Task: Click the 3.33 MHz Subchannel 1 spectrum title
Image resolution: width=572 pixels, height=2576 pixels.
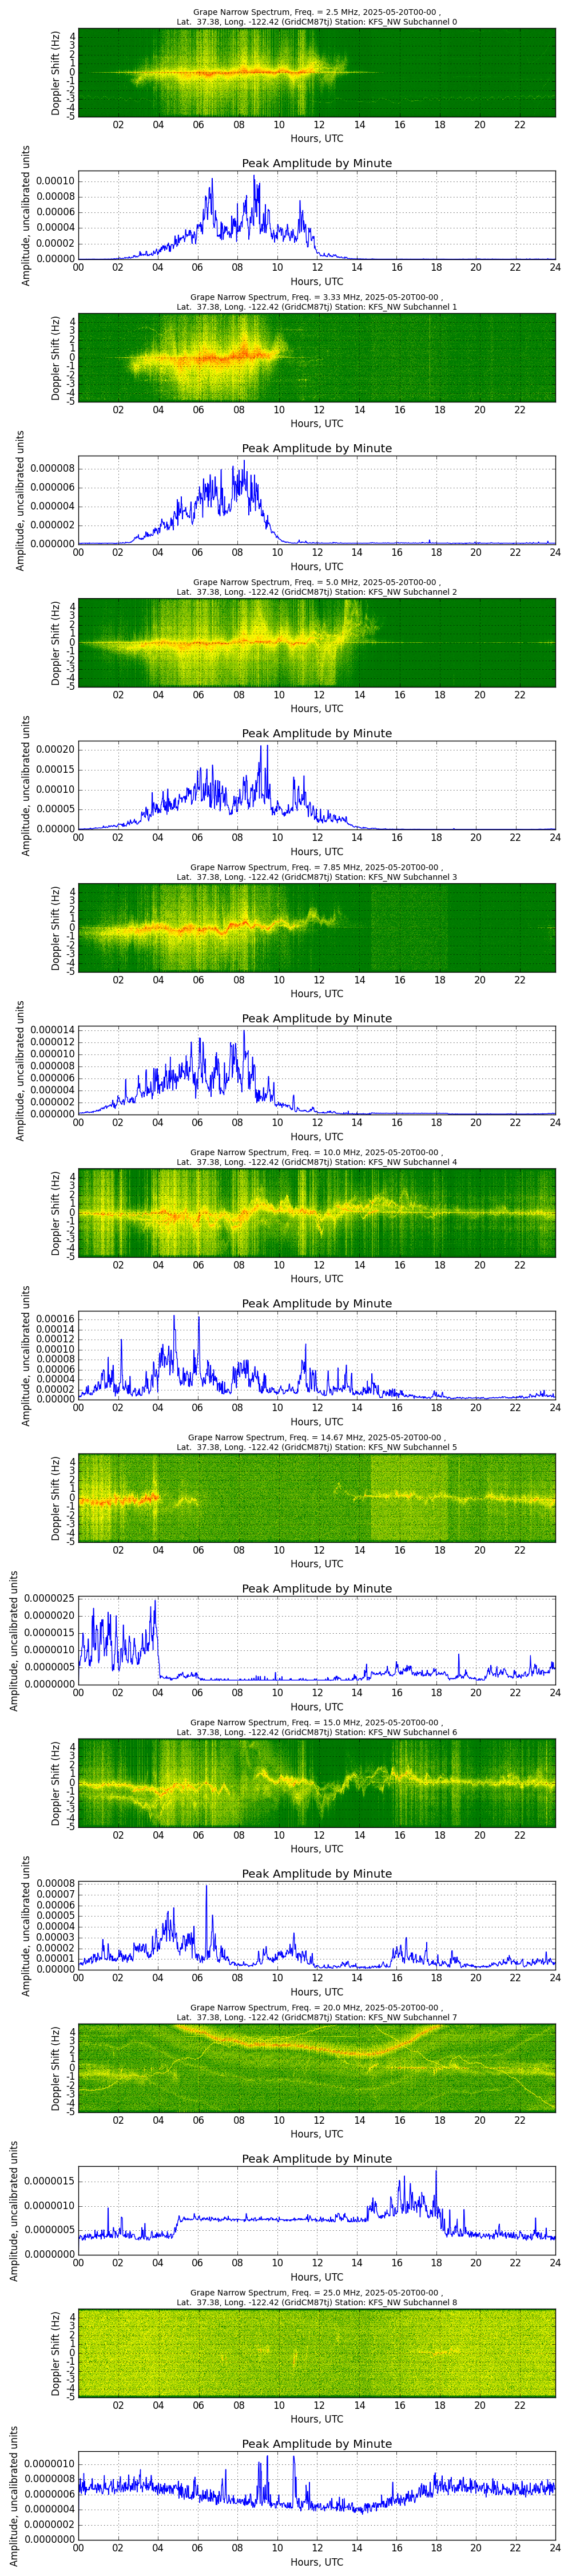Action: pos(316,302)
